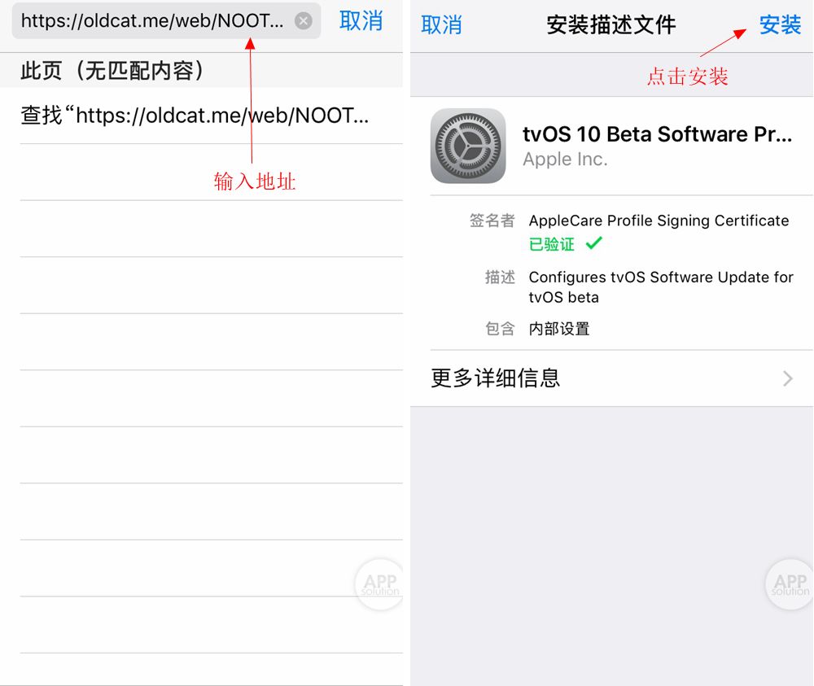Viewport: 814px width, 686px height.
Task: Tap the green verified checkmark
Action: point(593,243)
